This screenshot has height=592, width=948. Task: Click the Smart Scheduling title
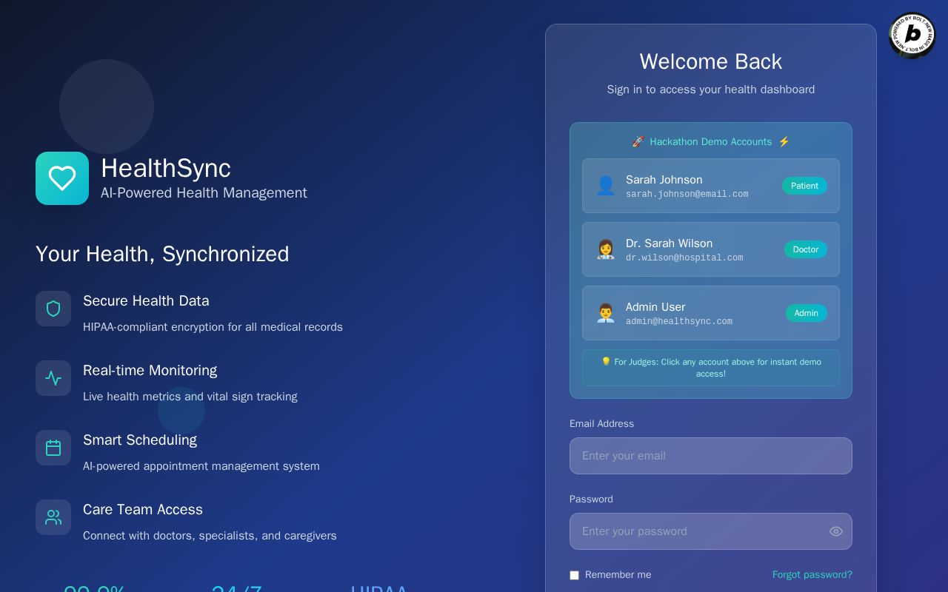(x=140, y=440)
